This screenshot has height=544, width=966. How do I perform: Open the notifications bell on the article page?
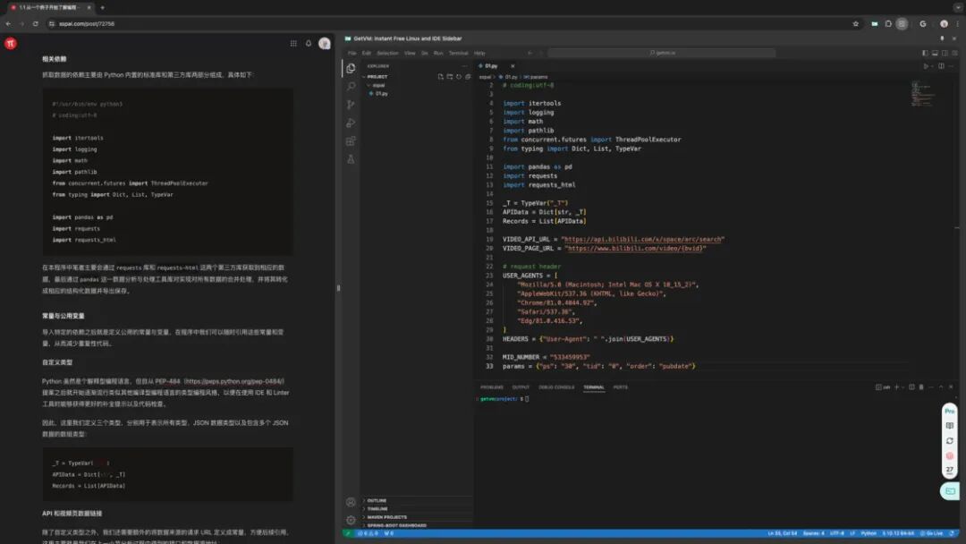tap(309, 43)
